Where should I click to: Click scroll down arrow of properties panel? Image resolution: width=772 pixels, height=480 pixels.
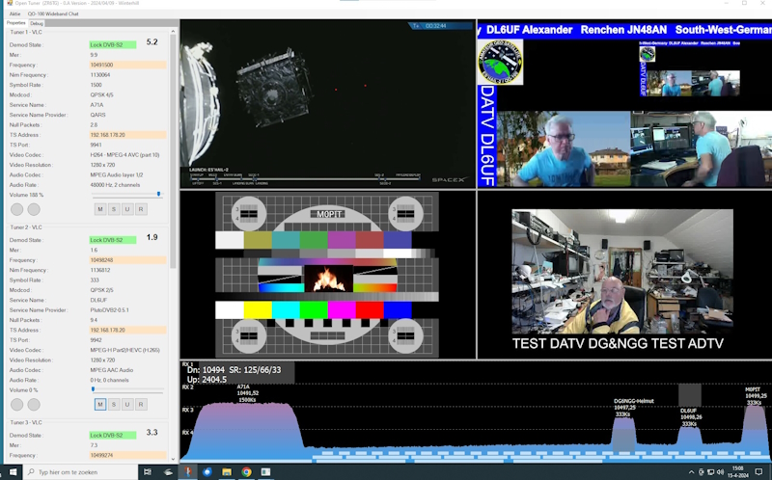pos(173,459)
